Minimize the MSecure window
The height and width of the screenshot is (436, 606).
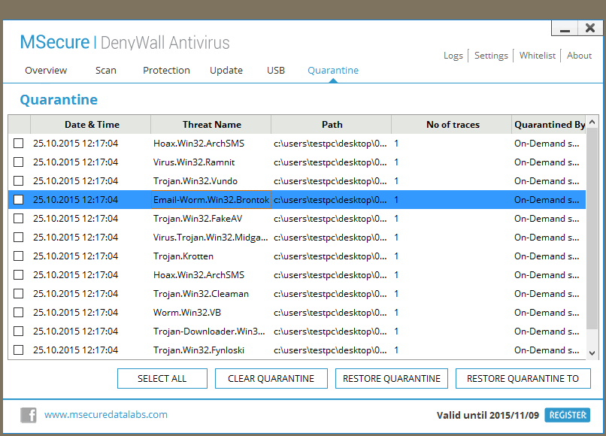[565, 28]
